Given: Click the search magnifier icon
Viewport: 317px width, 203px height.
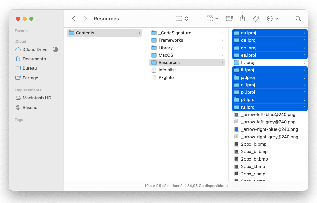Looking at the screenshot, I should point(298,19).
